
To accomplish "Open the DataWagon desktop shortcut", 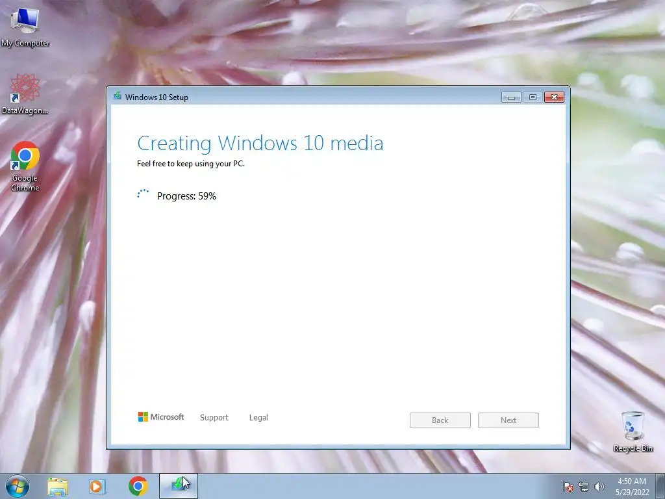I will [25, 94].
